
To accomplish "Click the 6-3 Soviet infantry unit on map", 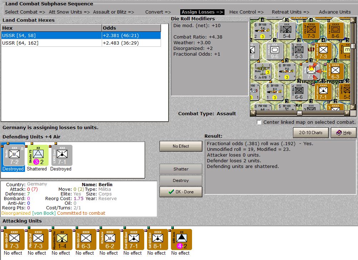I will pos(335,71).
